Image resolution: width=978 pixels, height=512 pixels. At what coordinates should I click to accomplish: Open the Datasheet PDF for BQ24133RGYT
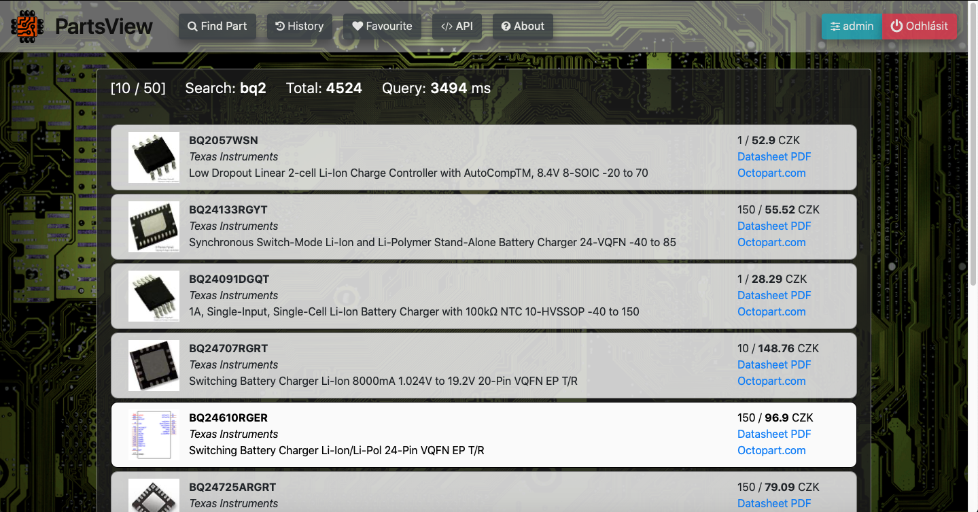774,226
